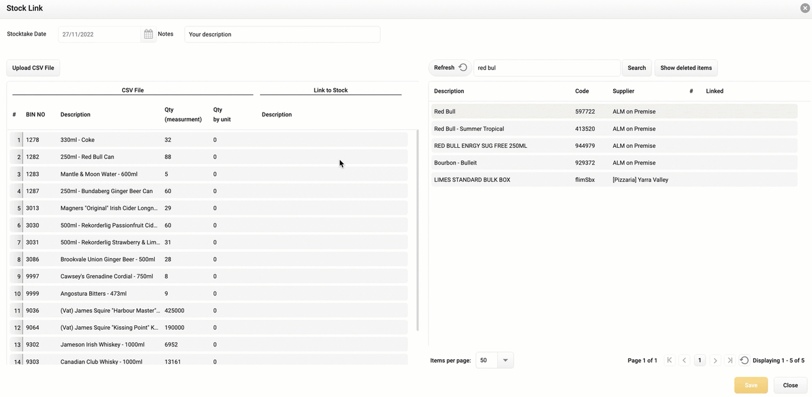Image resolution: width=812 pixels, height=397 pixels.
Task: Jump to the first results page
Action: coord(670,360)
